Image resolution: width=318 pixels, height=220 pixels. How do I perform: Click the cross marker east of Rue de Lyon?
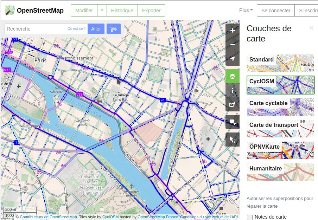pyautogui.click(x=208, y=139)
